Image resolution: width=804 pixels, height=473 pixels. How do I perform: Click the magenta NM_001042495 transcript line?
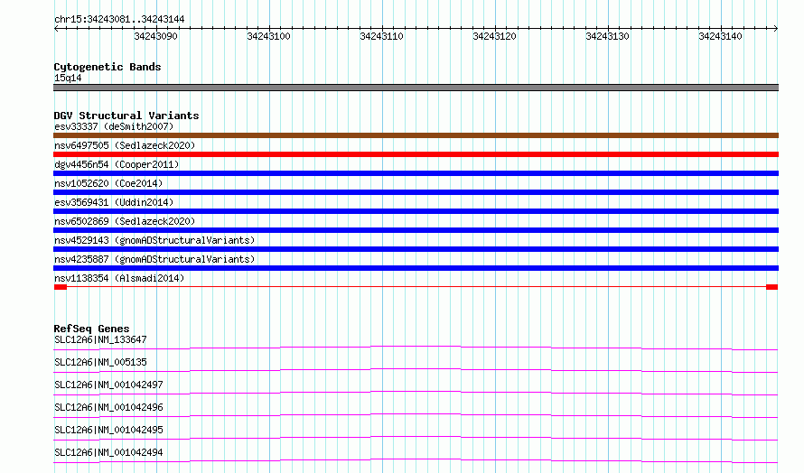pyautogui.click(x=416, y=438)
